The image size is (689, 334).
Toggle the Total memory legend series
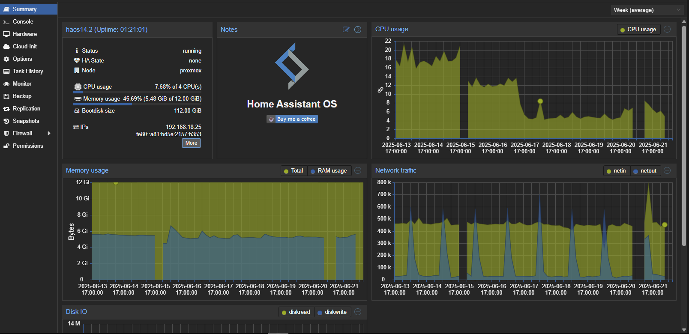(294, 171)
